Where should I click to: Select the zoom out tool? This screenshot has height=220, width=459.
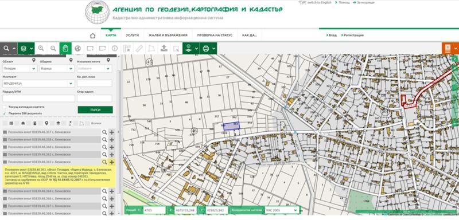click(53, 49)
